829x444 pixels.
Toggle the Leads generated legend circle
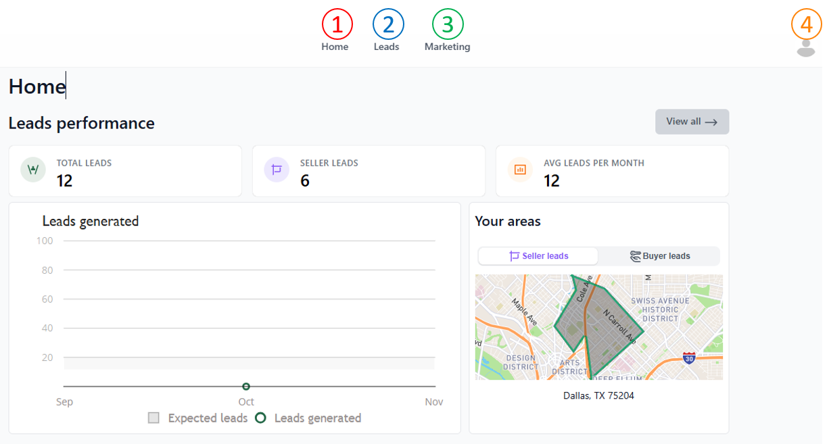pos(260,418)
